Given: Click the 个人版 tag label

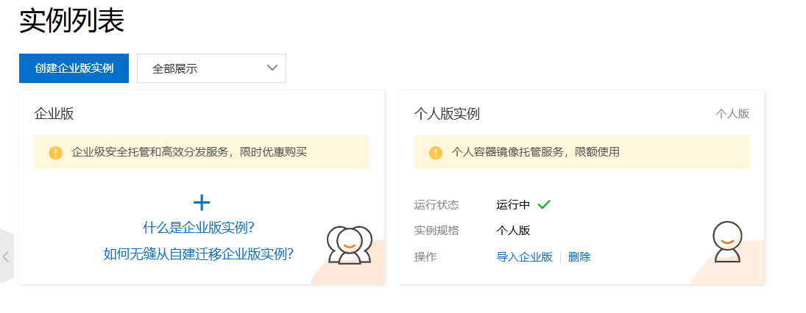Looking at the screenshot, I should click(x=732, y=114).
